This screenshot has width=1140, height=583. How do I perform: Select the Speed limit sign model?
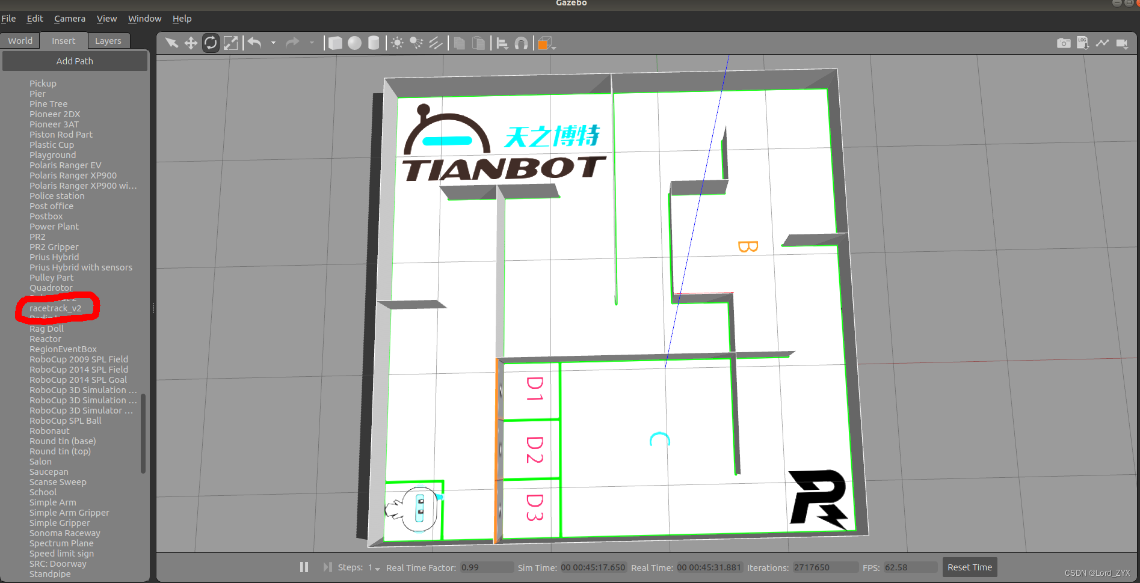(61, 554)
